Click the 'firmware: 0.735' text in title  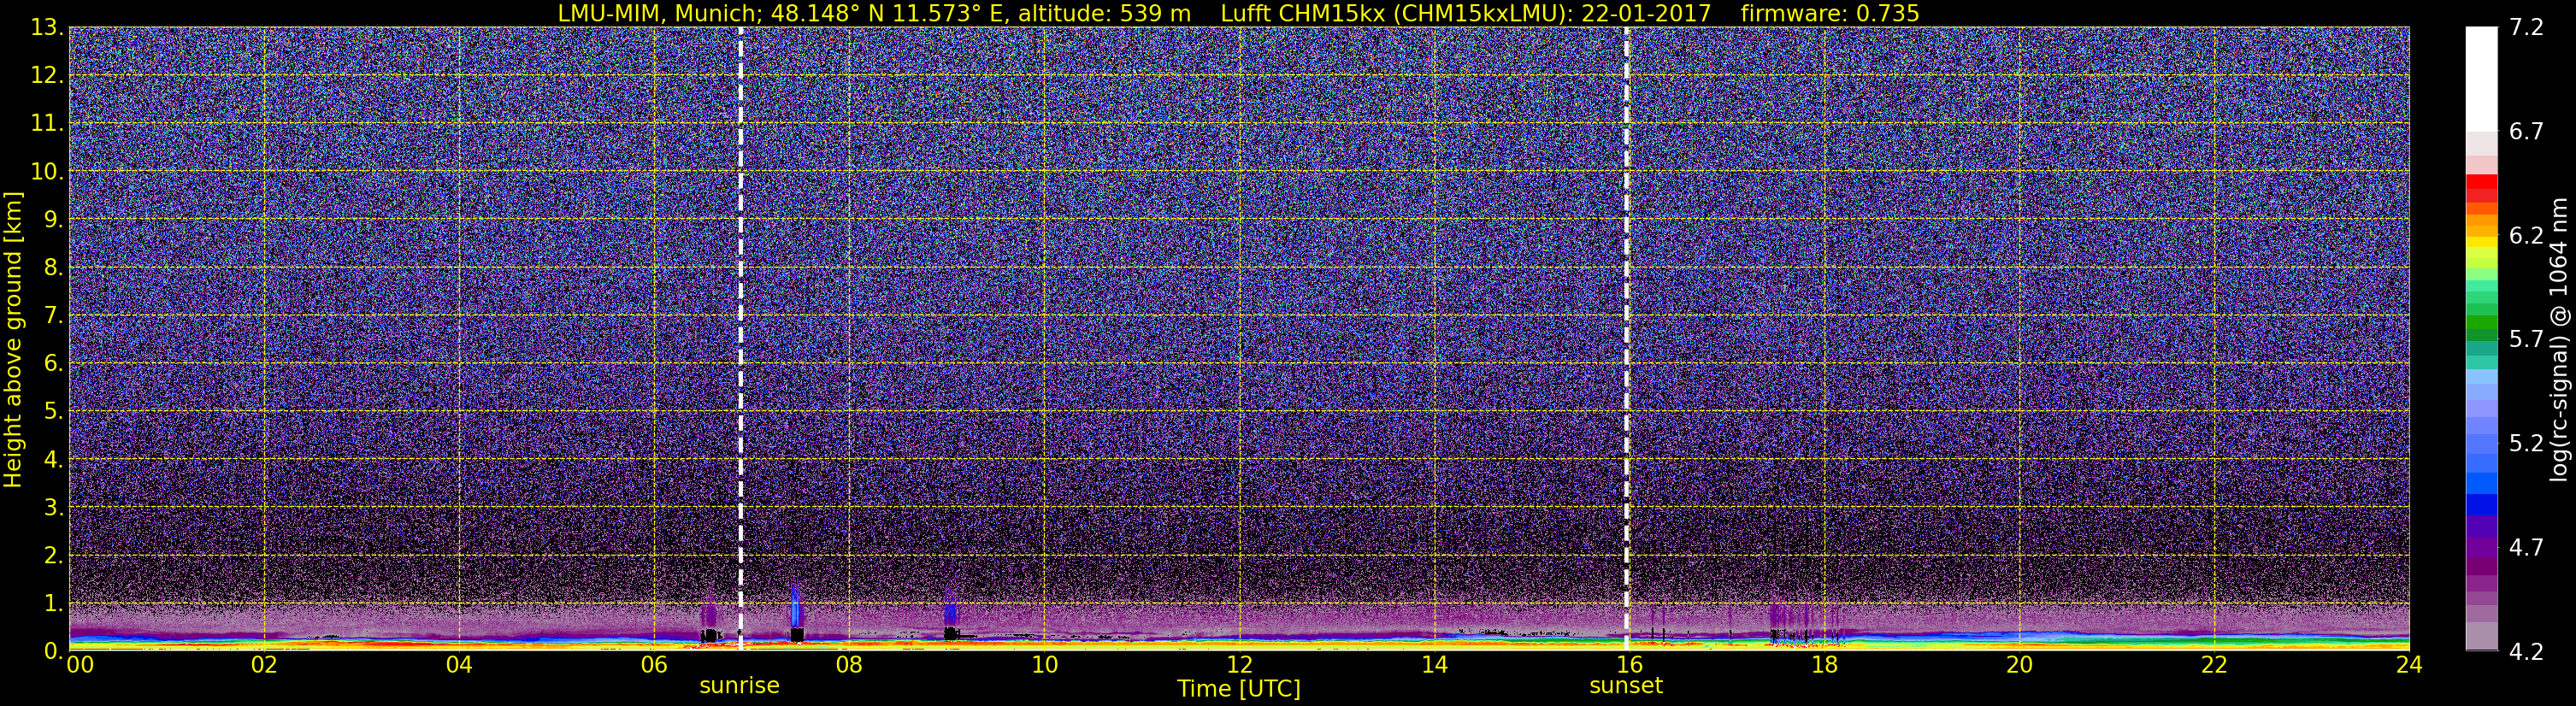click(x=1829, y=13)
